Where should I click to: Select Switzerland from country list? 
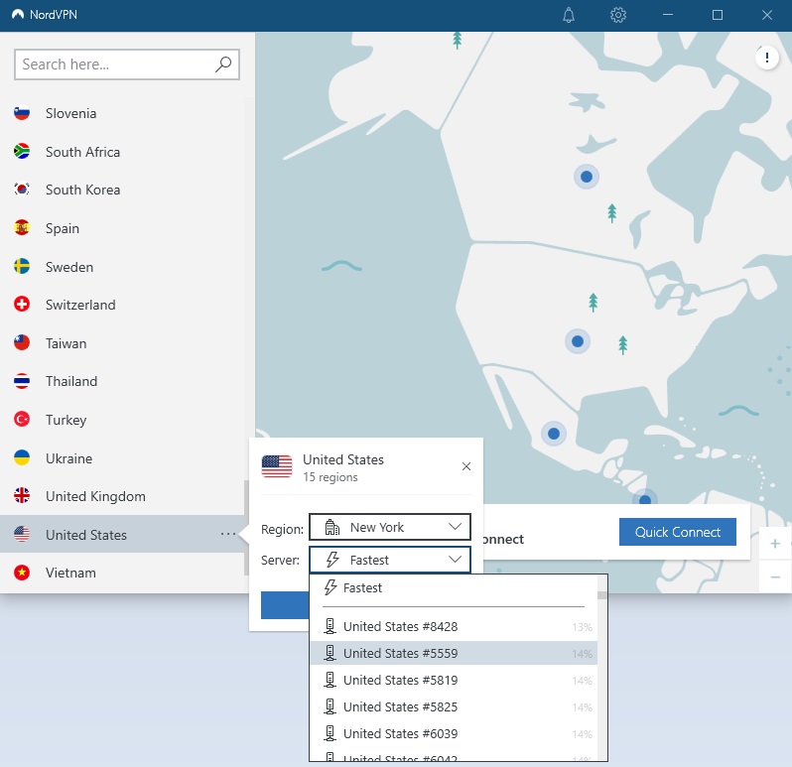[122, 304]
